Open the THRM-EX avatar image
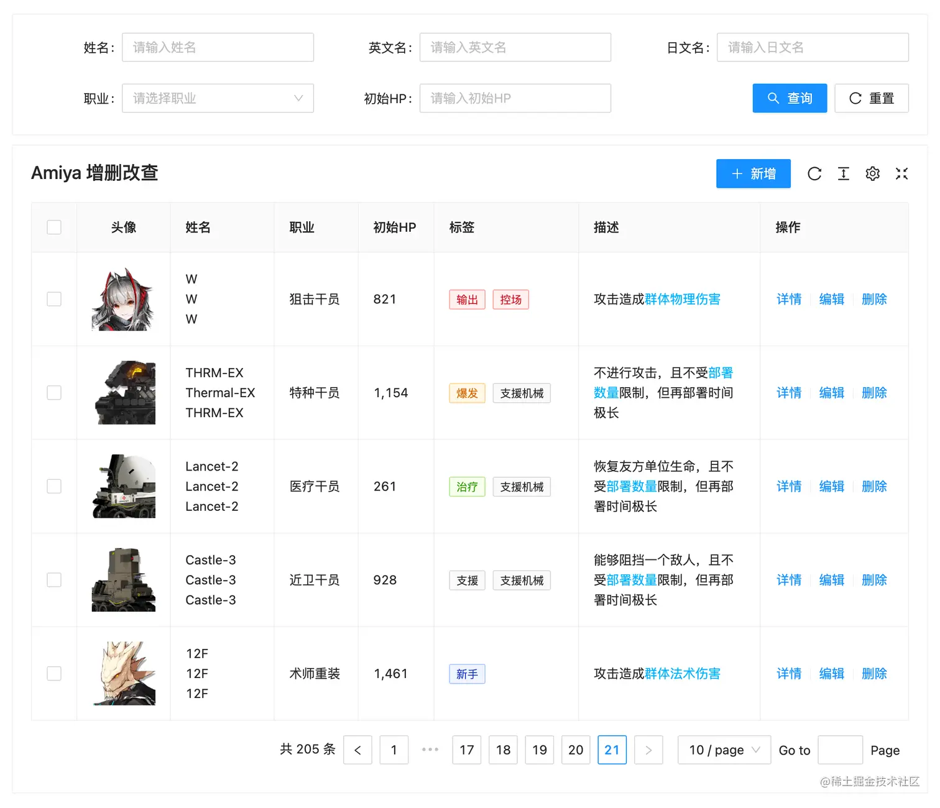This screenshot has height=808, width=940. coord(124,393)
